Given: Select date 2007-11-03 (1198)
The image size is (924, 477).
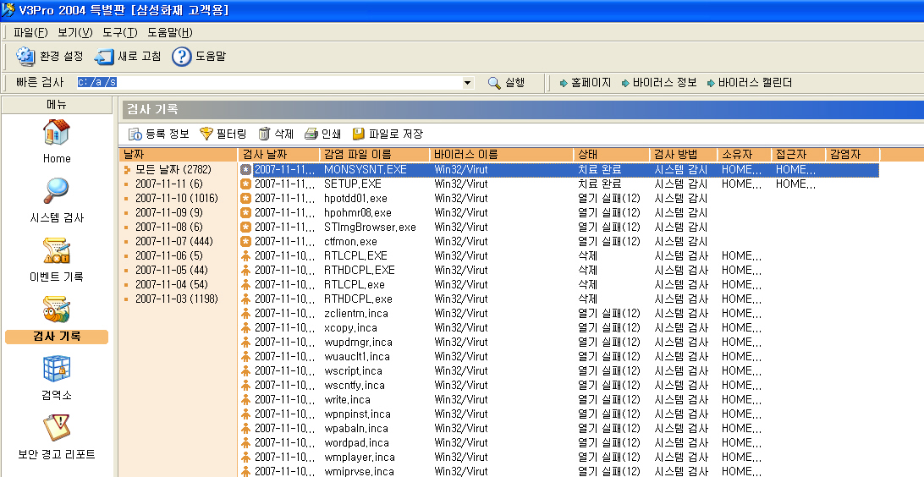Looking at the screenshot, I should click(176, 299).
